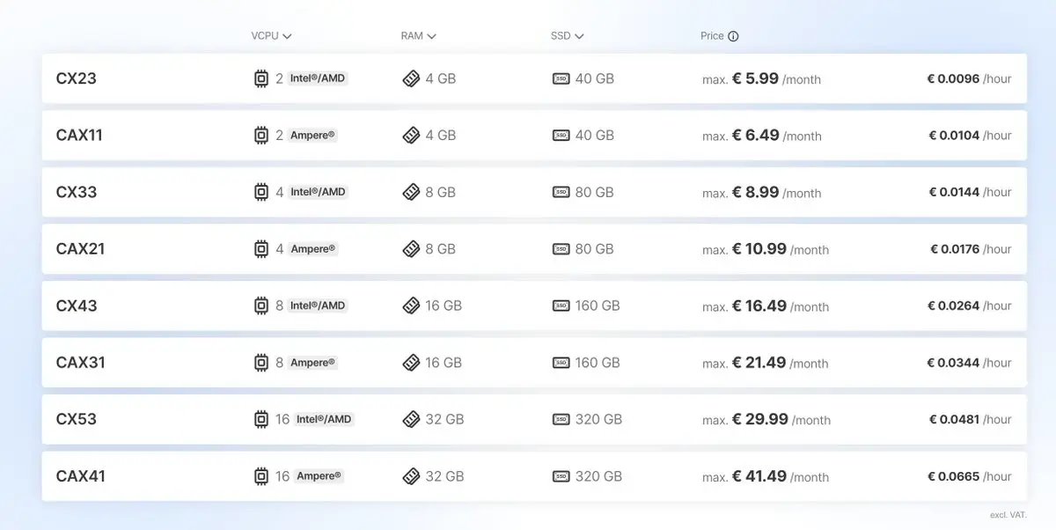
Task: Click the SSD icon in the CAX31 row
Action: coord(561,363)
